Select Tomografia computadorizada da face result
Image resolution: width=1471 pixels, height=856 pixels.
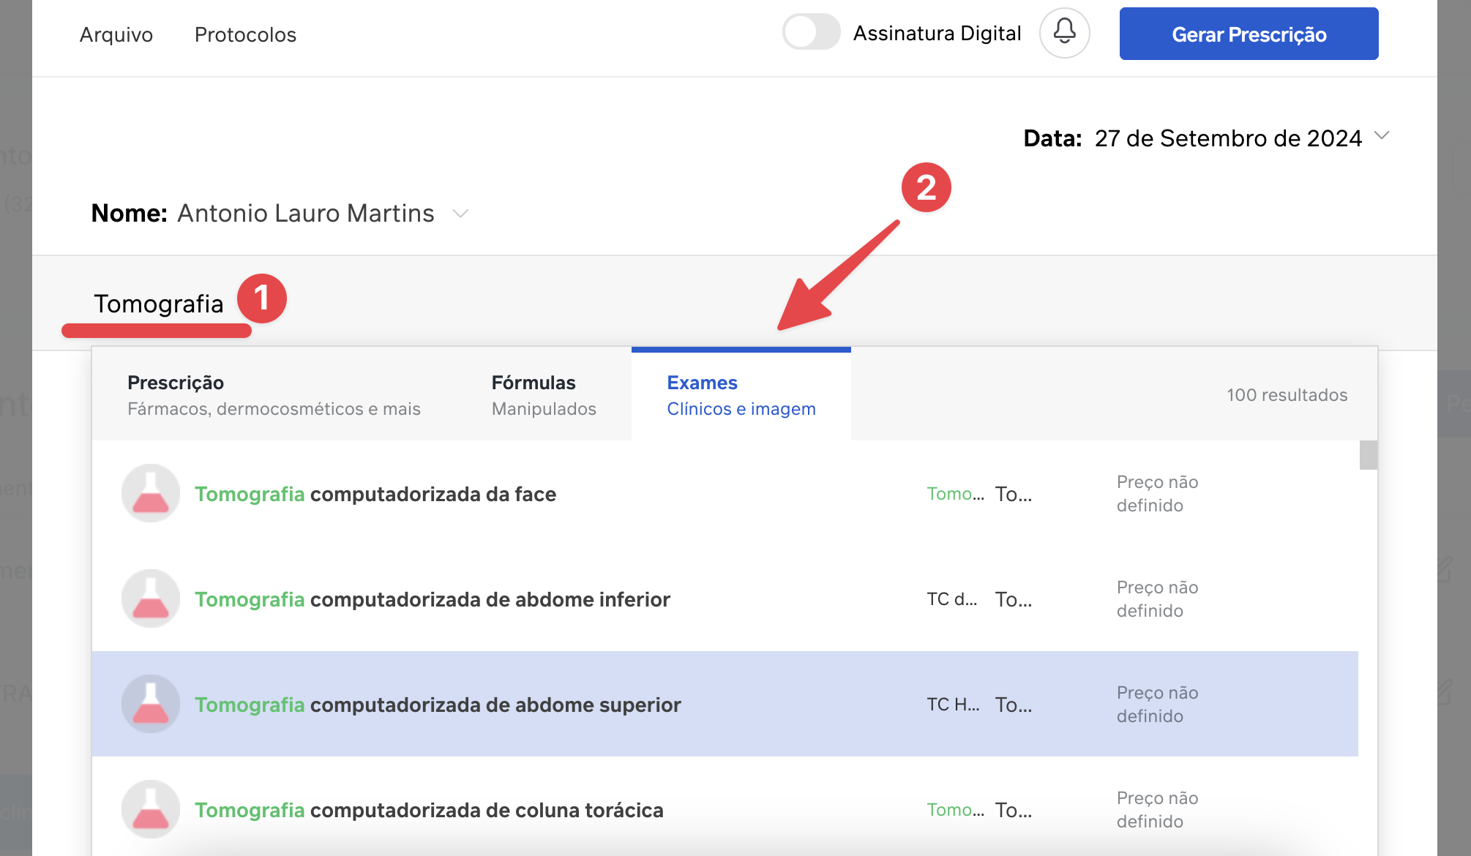click(x=375, y=494)
